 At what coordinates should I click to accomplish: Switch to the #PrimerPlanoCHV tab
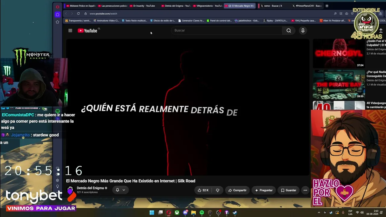(x=307, y=6)
